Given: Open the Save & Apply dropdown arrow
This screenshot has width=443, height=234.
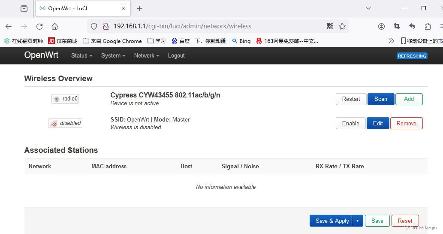Looking at the screenshot, I should tap(357, 221).
